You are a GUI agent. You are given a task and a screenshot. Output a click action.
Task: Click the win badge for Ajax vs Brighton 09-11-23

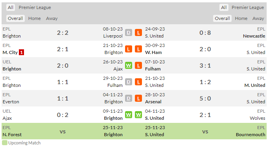129,115
